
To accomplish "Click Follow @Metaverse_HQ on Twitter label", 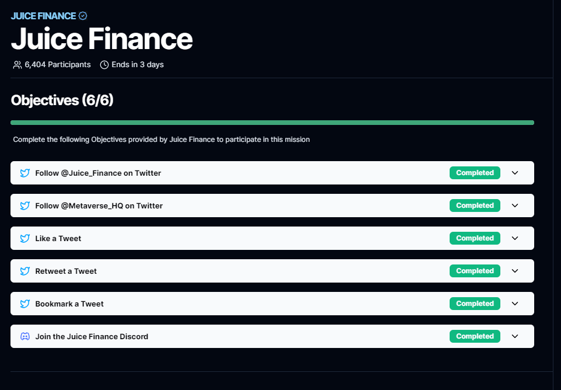I will (x=99, y=206).
